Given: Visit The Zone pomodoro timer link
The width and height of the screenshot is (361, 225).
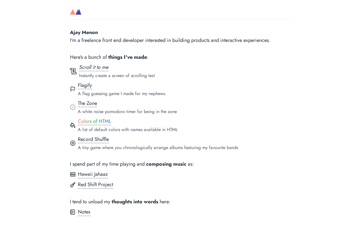Looking at the screenshot, I should pos(87,103).
